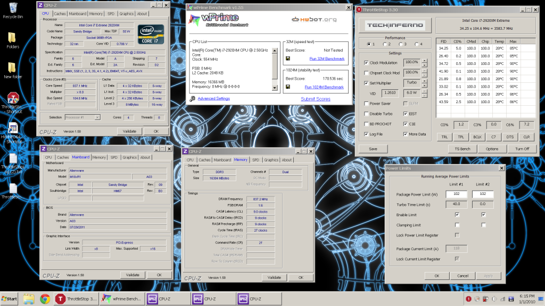This screenshot has height=306, width=545.
Task: Open the SPD tab in the top CPU-Z window
Action: [x=111, y=14]
